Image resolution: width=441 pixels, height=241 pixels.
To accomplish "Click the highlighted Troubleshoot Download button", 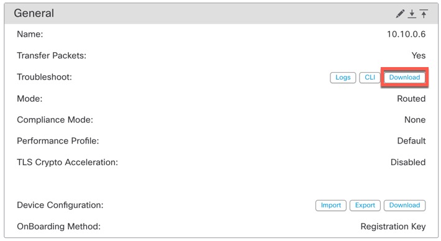I will point(404,78).
